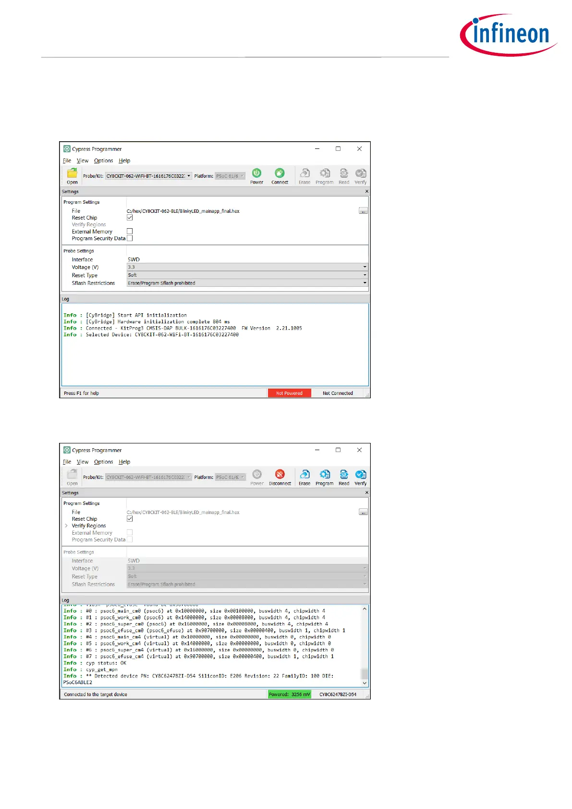Viewport: 572px width, 809px height.
Task: Enable Program Security Data checkbox in upper window
Action: [130, 238]
